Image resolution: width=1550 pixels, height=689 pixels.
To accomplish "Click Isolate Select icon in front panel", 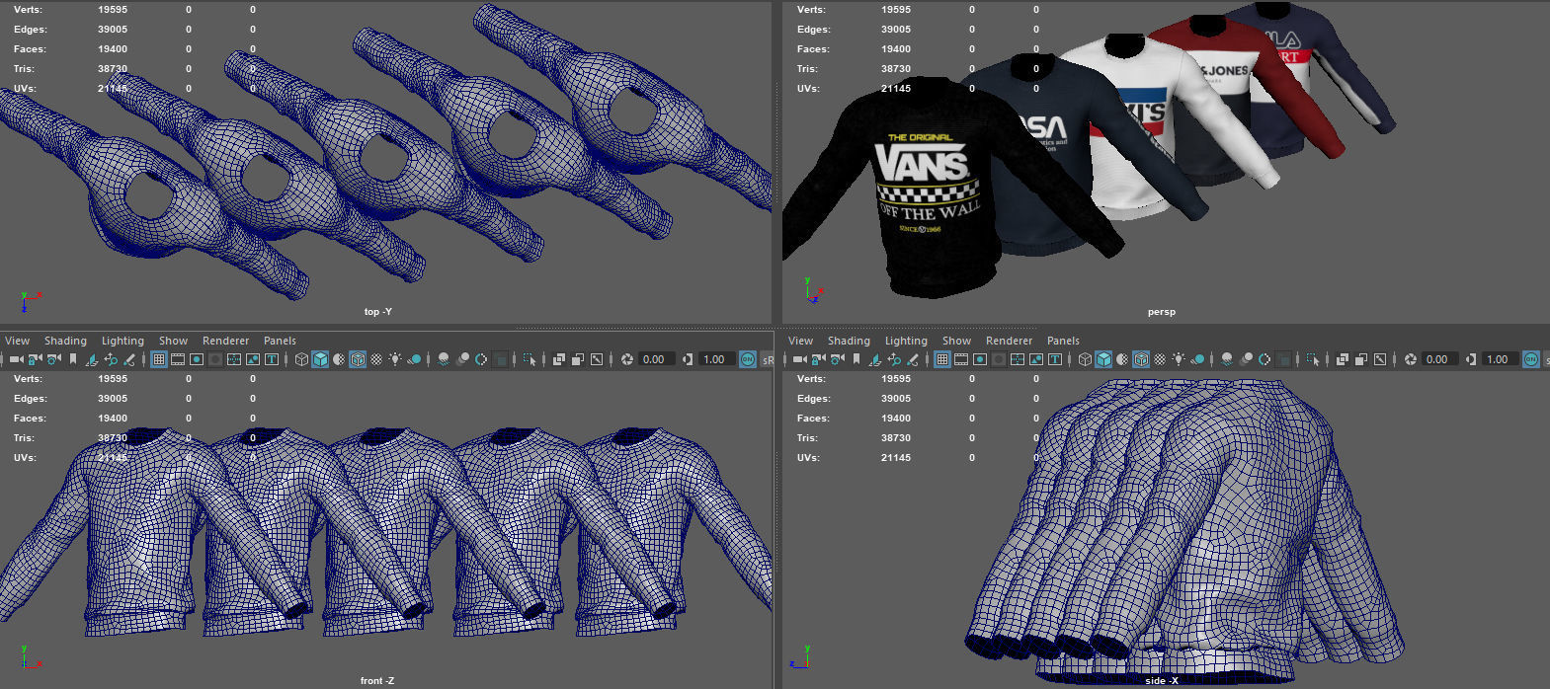I will tap(530, 359).
